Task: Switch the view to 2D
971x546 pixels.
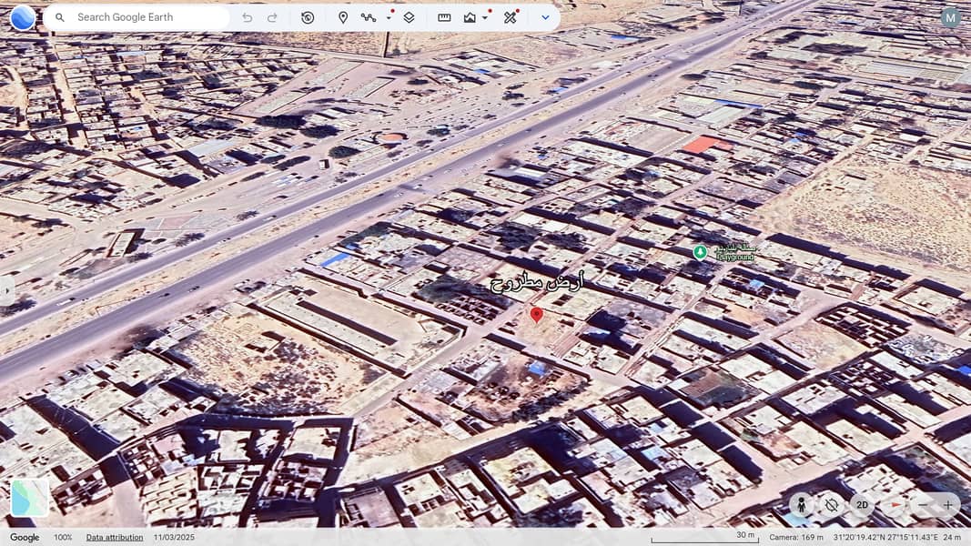Action: pyautogui.click(x=862, y=505)
